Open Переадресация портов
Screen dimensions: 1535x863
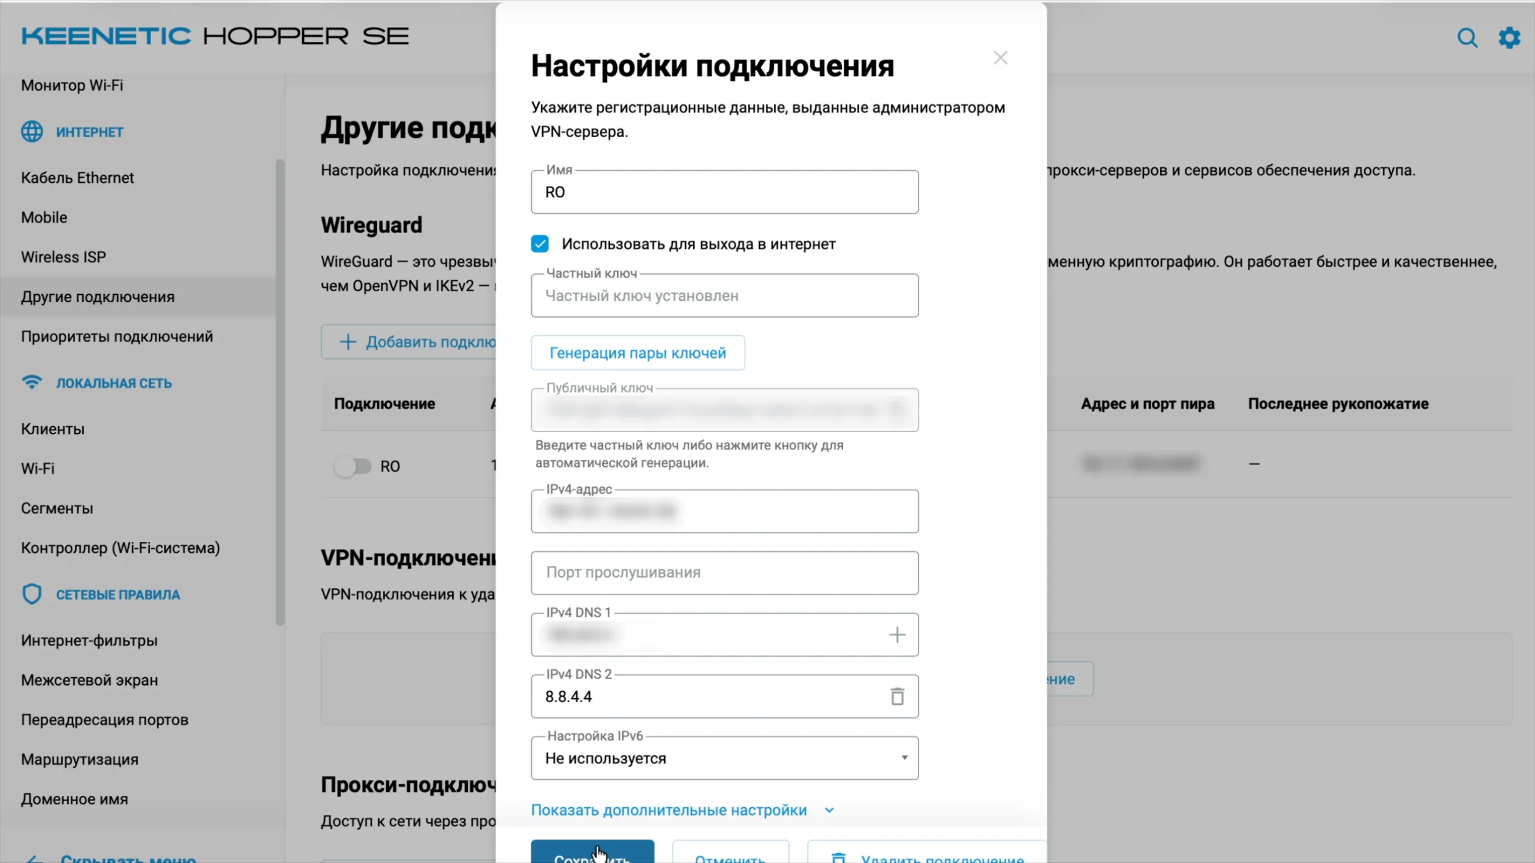(x=105, y=719)
